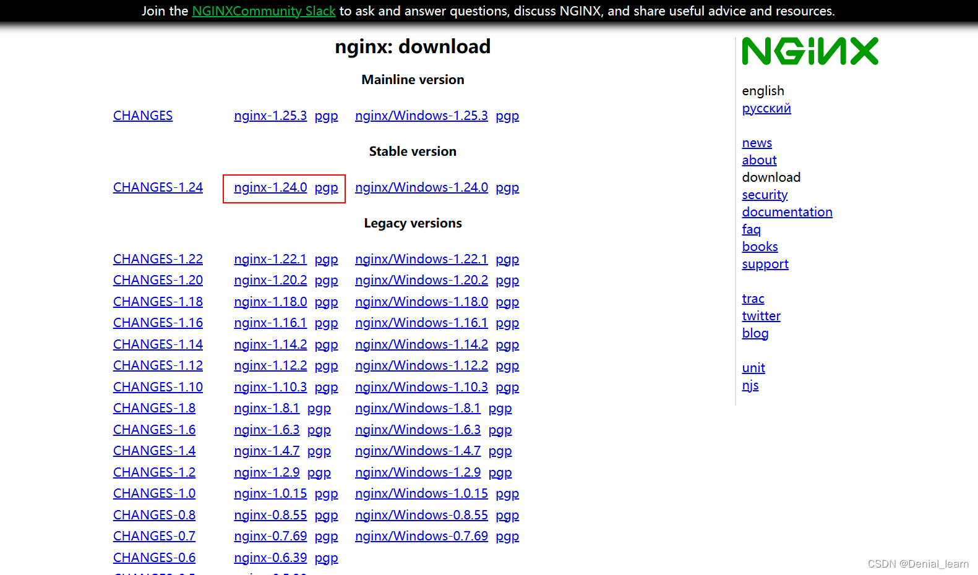Open the news page
This screenshot has width=978, height=575.
757,143
